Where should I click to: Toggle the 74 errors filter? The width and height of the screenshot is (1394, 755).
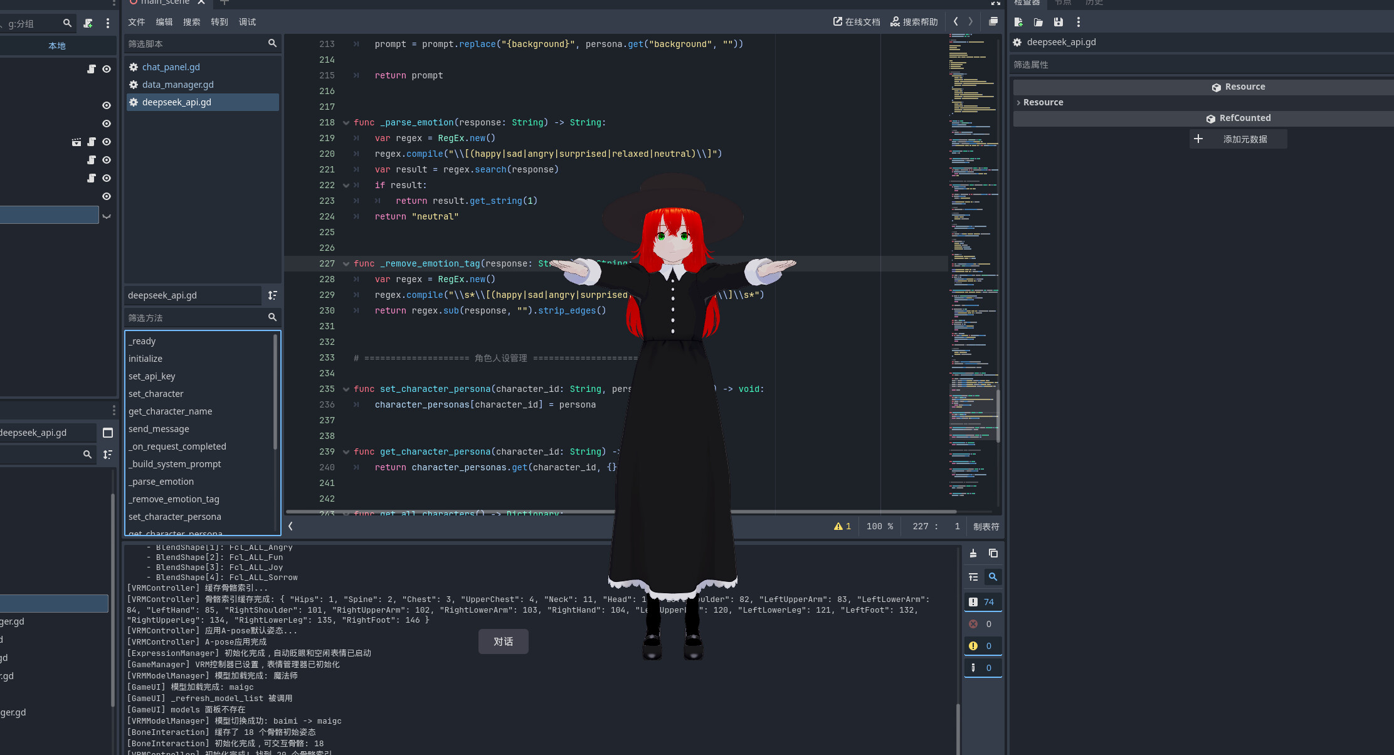click(983, 601)
